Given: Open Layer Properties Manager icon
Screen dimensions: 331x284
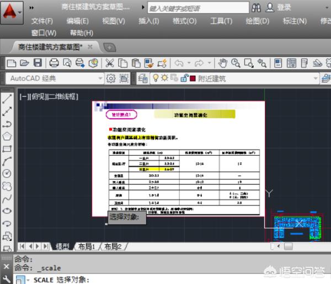Looking at the screenshot, I should coord(142,78).
